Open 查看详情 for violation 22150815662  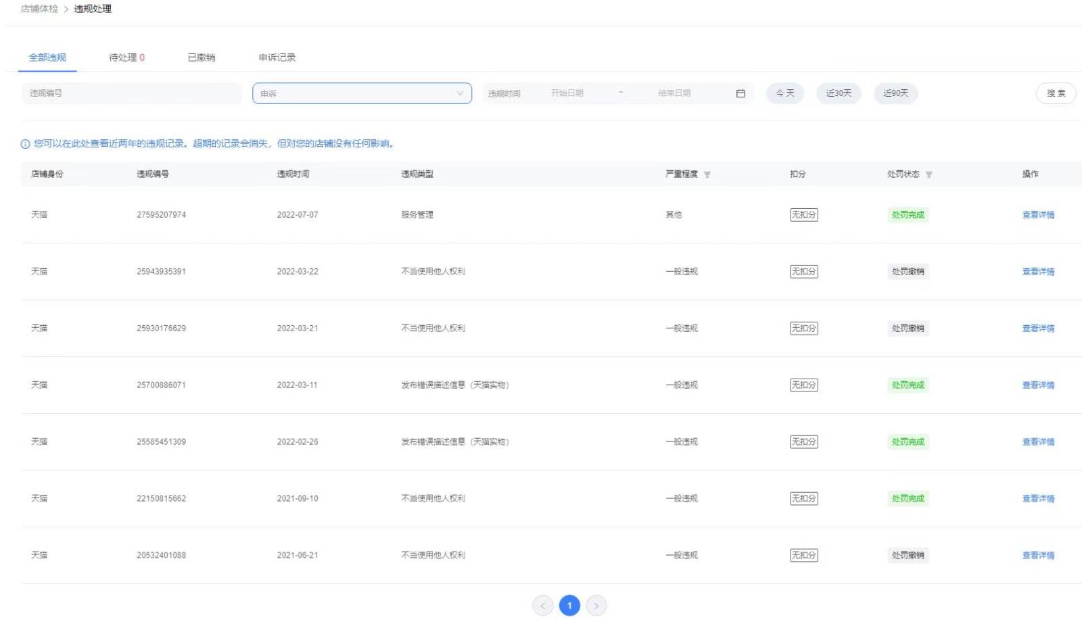[x=1038, y=499]
